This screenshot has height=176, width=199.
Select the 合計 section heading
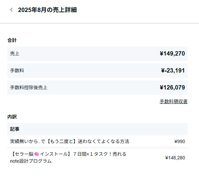(12, 40)
